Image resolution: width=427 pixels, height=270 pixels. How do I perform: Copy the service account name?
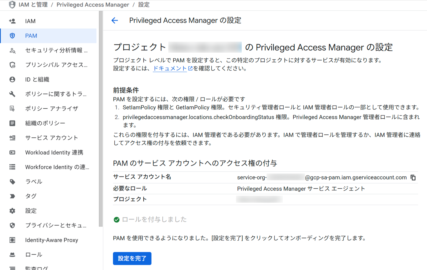point(413,178)
